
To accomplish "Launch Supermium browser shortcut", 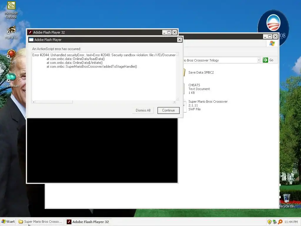I will pyautogui.click(x=11, y=80).
